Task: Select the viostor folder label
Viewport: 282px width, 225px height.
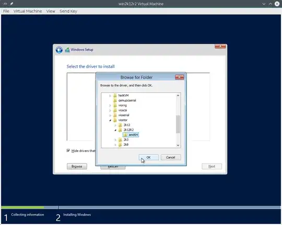Action: point(123,120)
